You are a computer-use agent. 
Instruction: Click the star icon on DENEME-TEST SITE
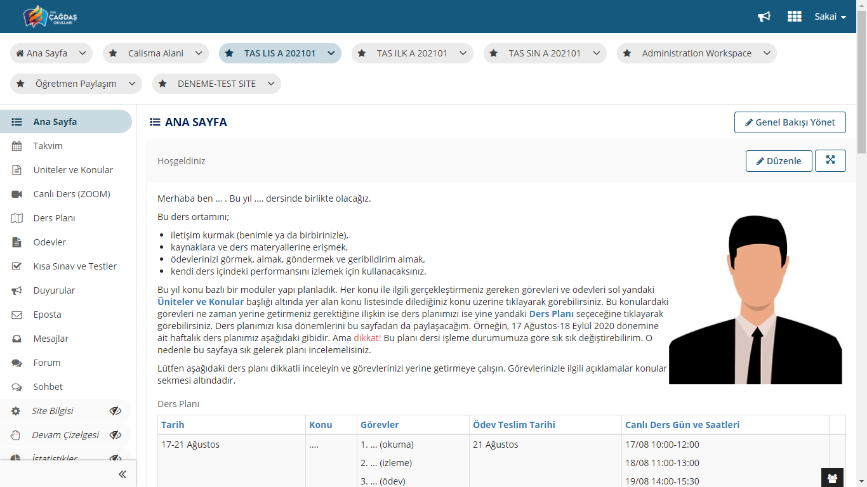click(x=162, y=84)
